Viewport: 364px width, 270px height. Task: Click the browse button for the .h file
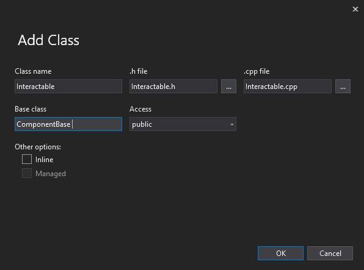click(228, 87)
